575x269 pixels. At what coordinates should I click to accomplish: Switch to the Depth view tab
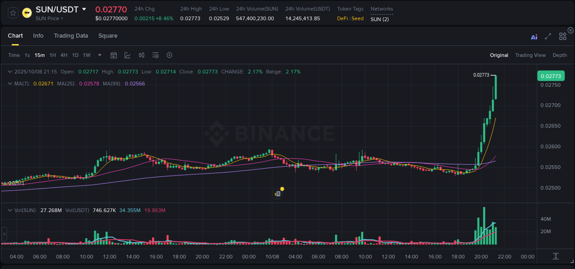[559, 55]
